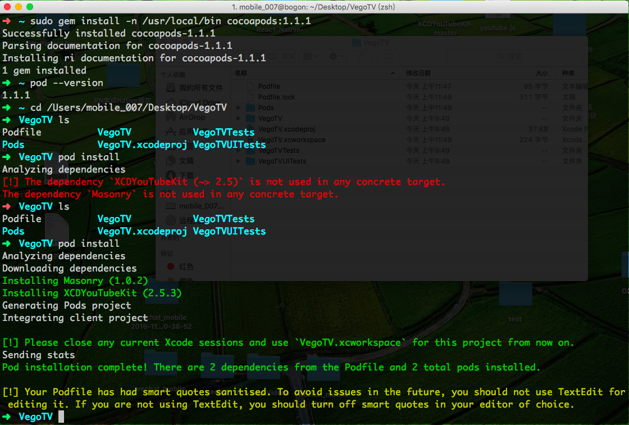629x425 pixels.
Task: Toggle the sort arrow in 名称 header
Action: tap(393, 73)
